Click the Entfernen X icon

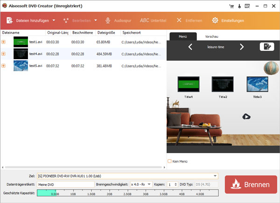coord(179,20)
